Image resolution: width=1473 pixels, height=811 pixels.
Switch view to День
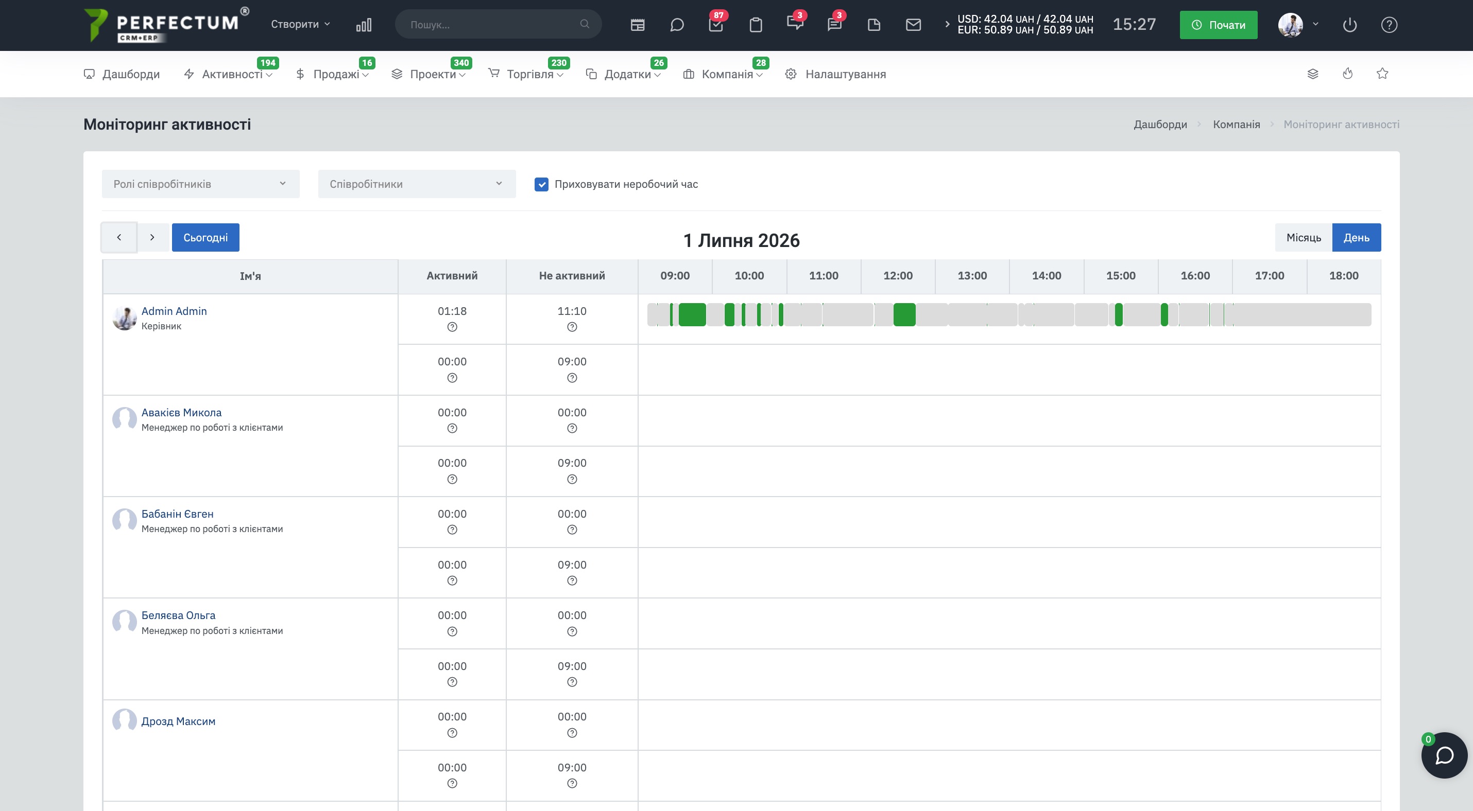pos(1357,237)
